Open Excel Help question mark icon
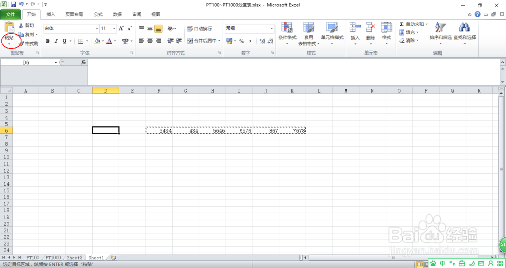 pos(477,14)
